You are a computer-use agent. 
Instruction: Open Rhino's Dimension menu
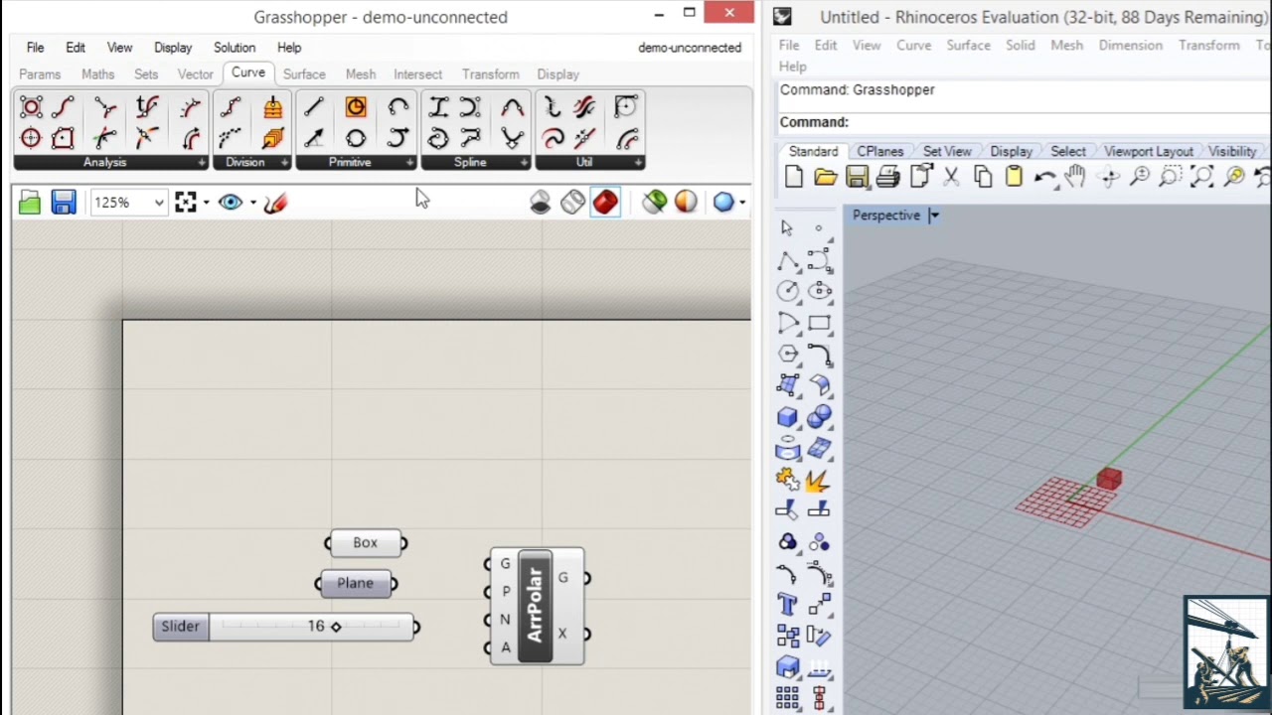tap(1130, 46)
